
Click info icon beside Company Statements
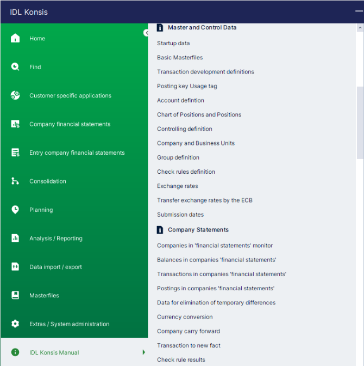(x=160, y=230)
